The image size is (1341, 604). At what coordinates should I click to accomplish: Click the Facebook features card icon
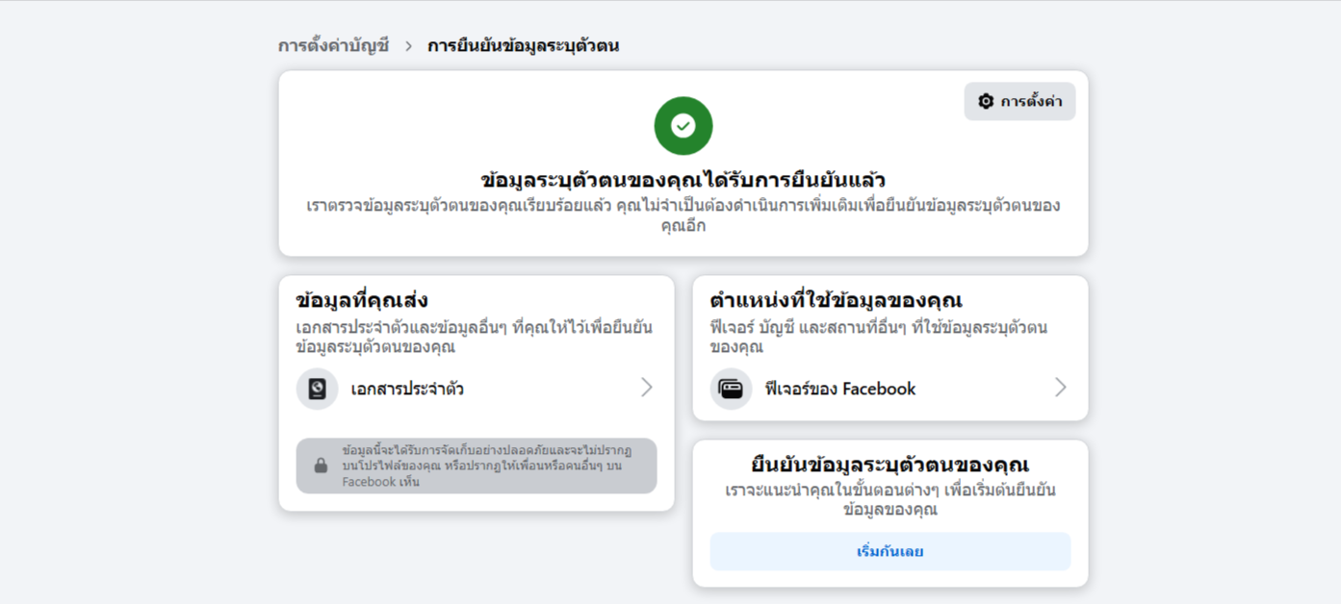point(731,389)
